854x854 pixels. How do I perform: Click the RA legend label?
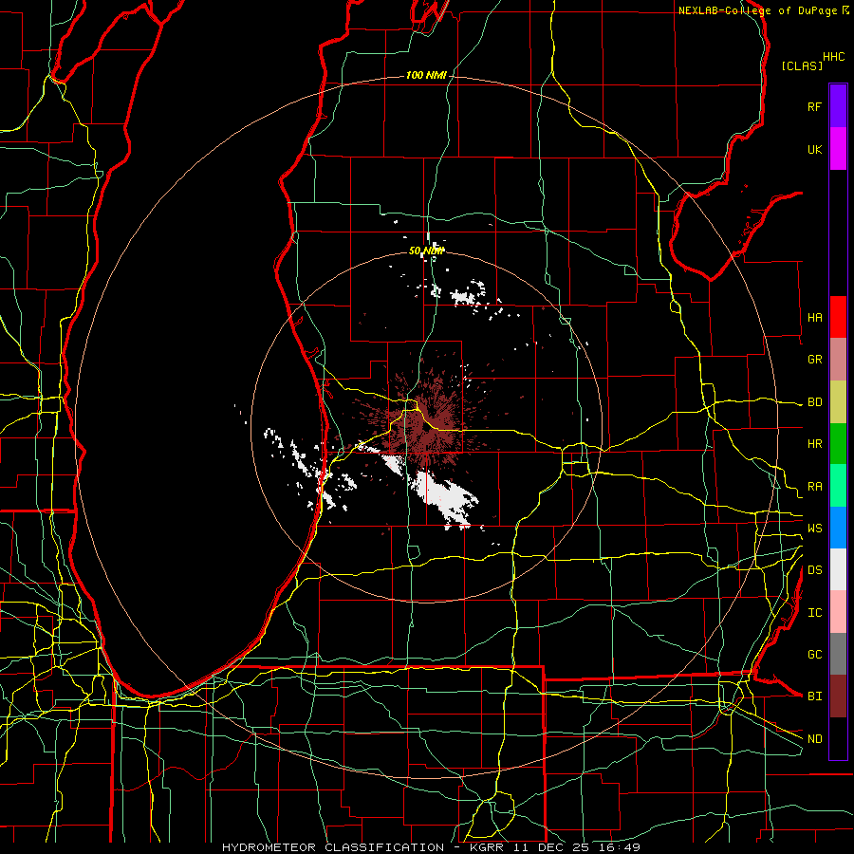pos(814,487)
